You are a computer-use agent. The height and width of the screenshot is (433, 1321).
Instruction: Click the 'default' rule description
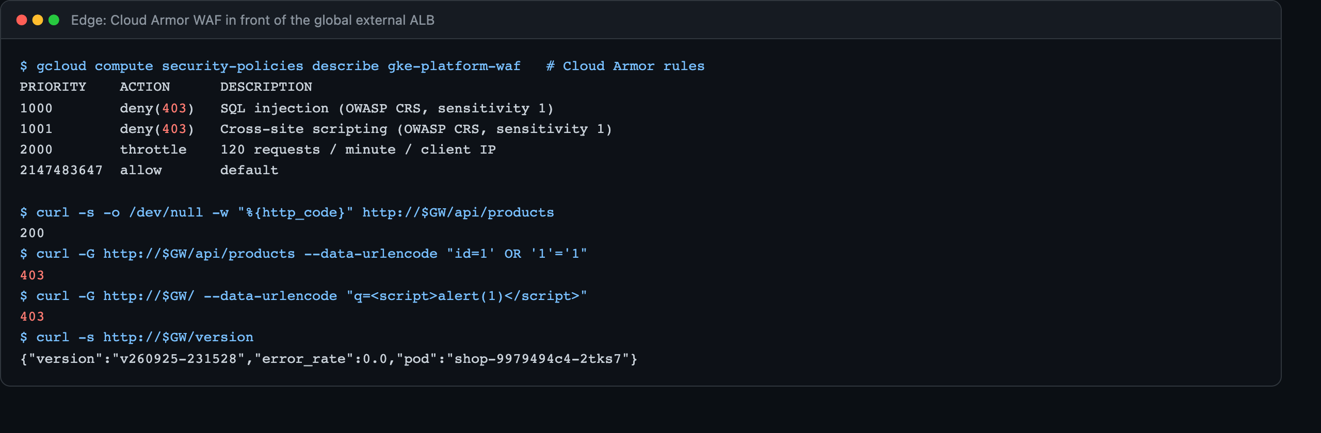[x=249, y=170]
